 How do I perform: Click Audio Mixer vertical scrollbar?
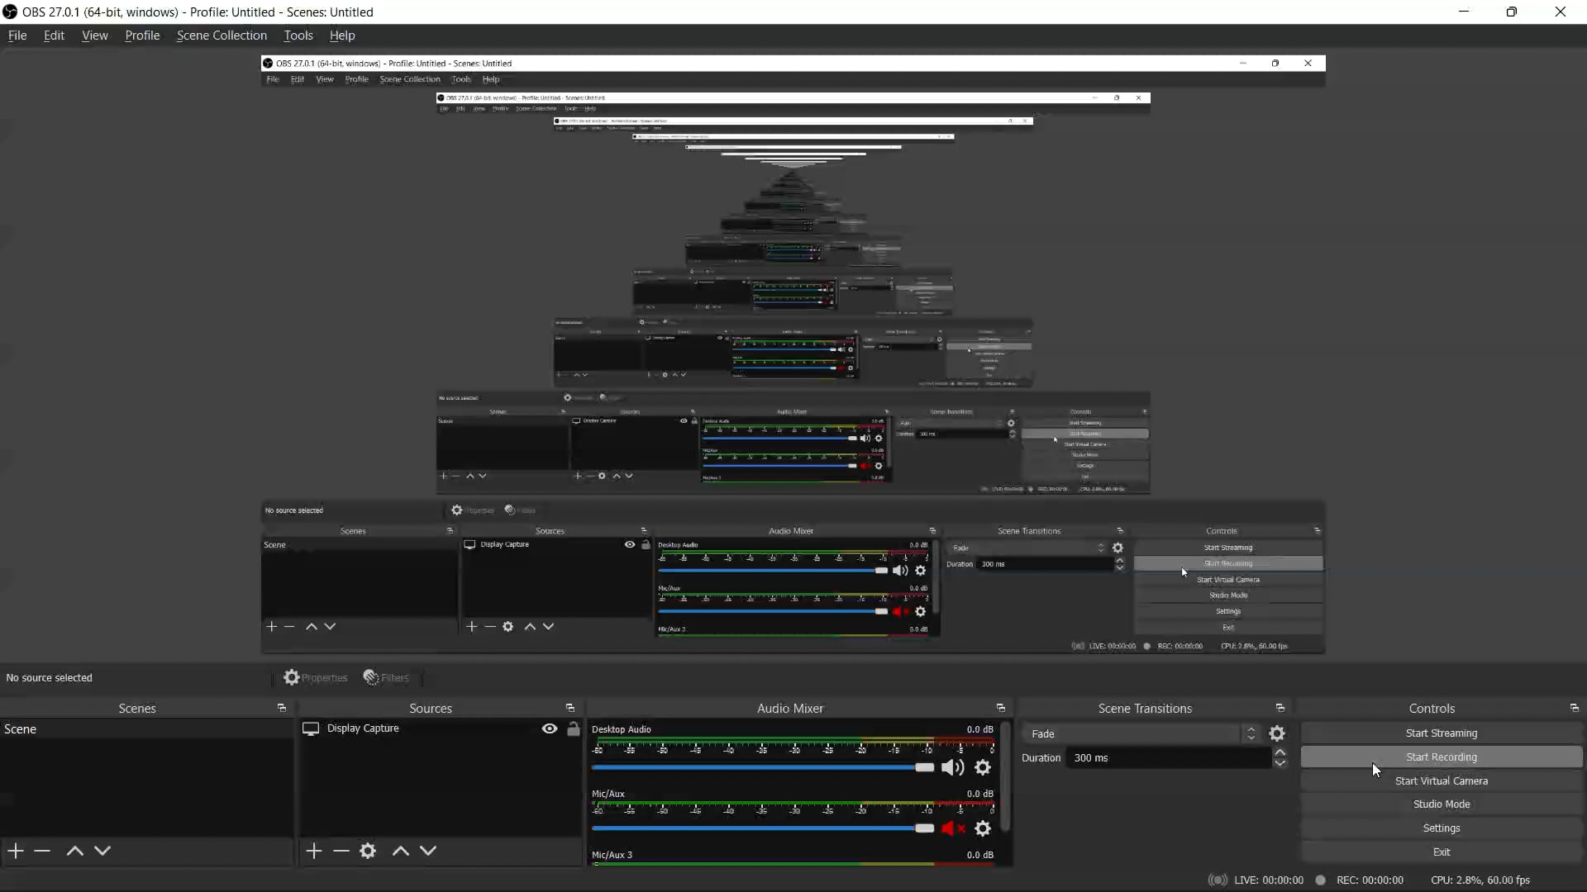click(1005, 776)
